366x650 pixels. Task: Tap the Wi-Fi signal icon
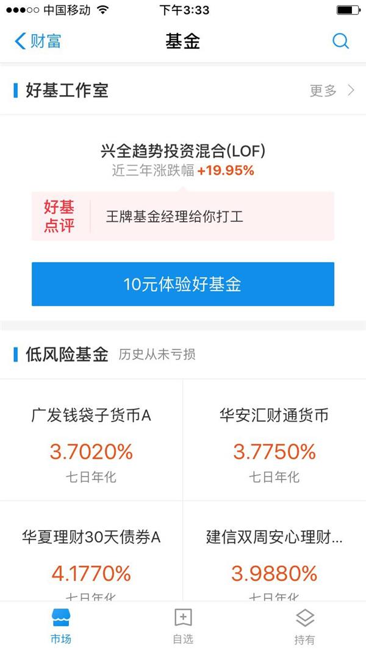tap(102, 10)
